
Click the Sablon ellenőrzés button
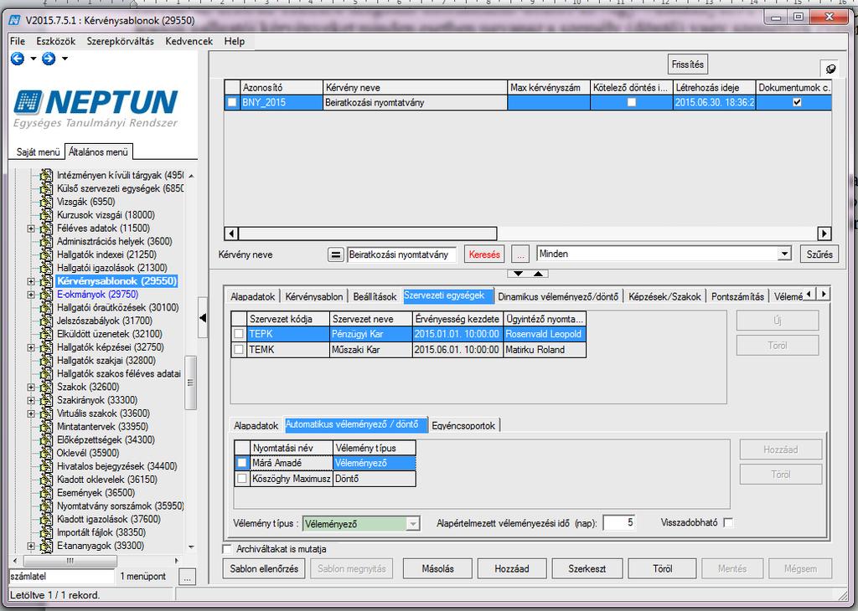point(264,568)
